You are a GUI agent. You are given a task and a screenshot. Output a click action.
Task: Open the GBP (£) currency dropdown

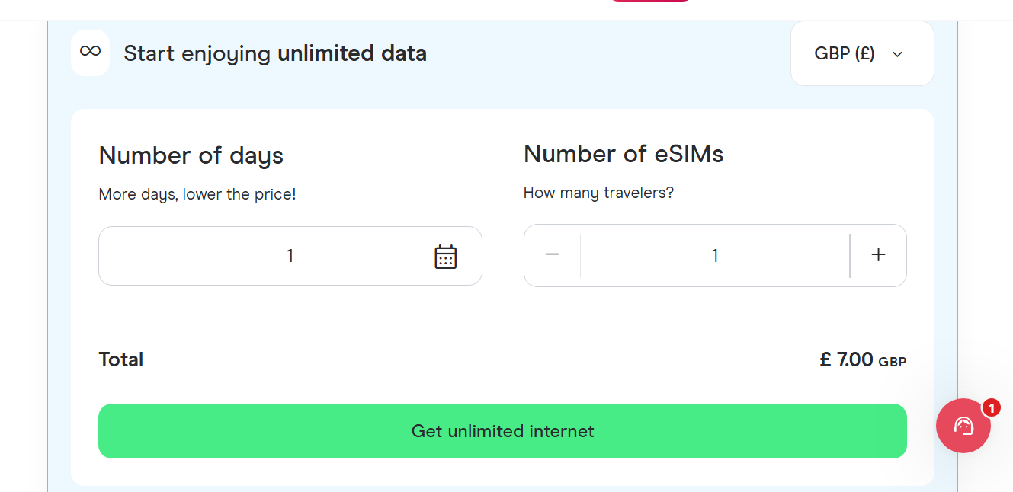click(861, 53)
